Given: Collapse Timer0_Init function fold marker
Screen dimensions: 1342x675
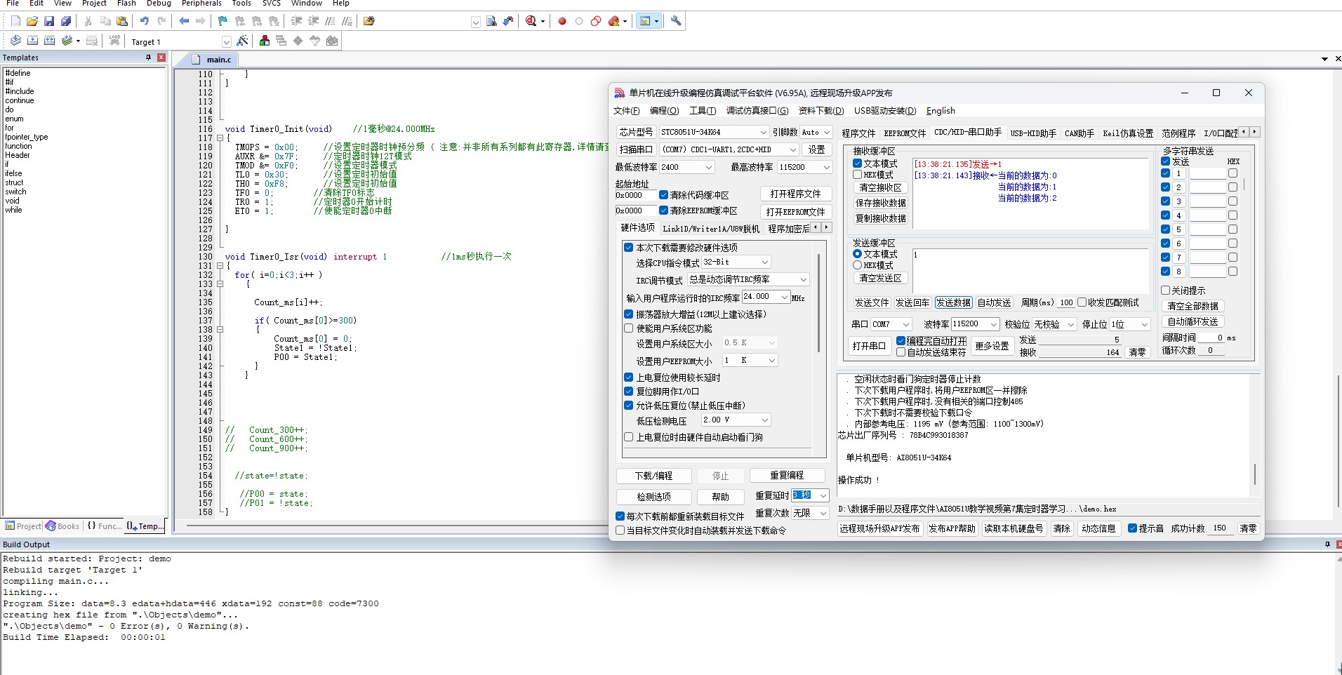Looking at the screenshot, I should (x=220, y=138).
